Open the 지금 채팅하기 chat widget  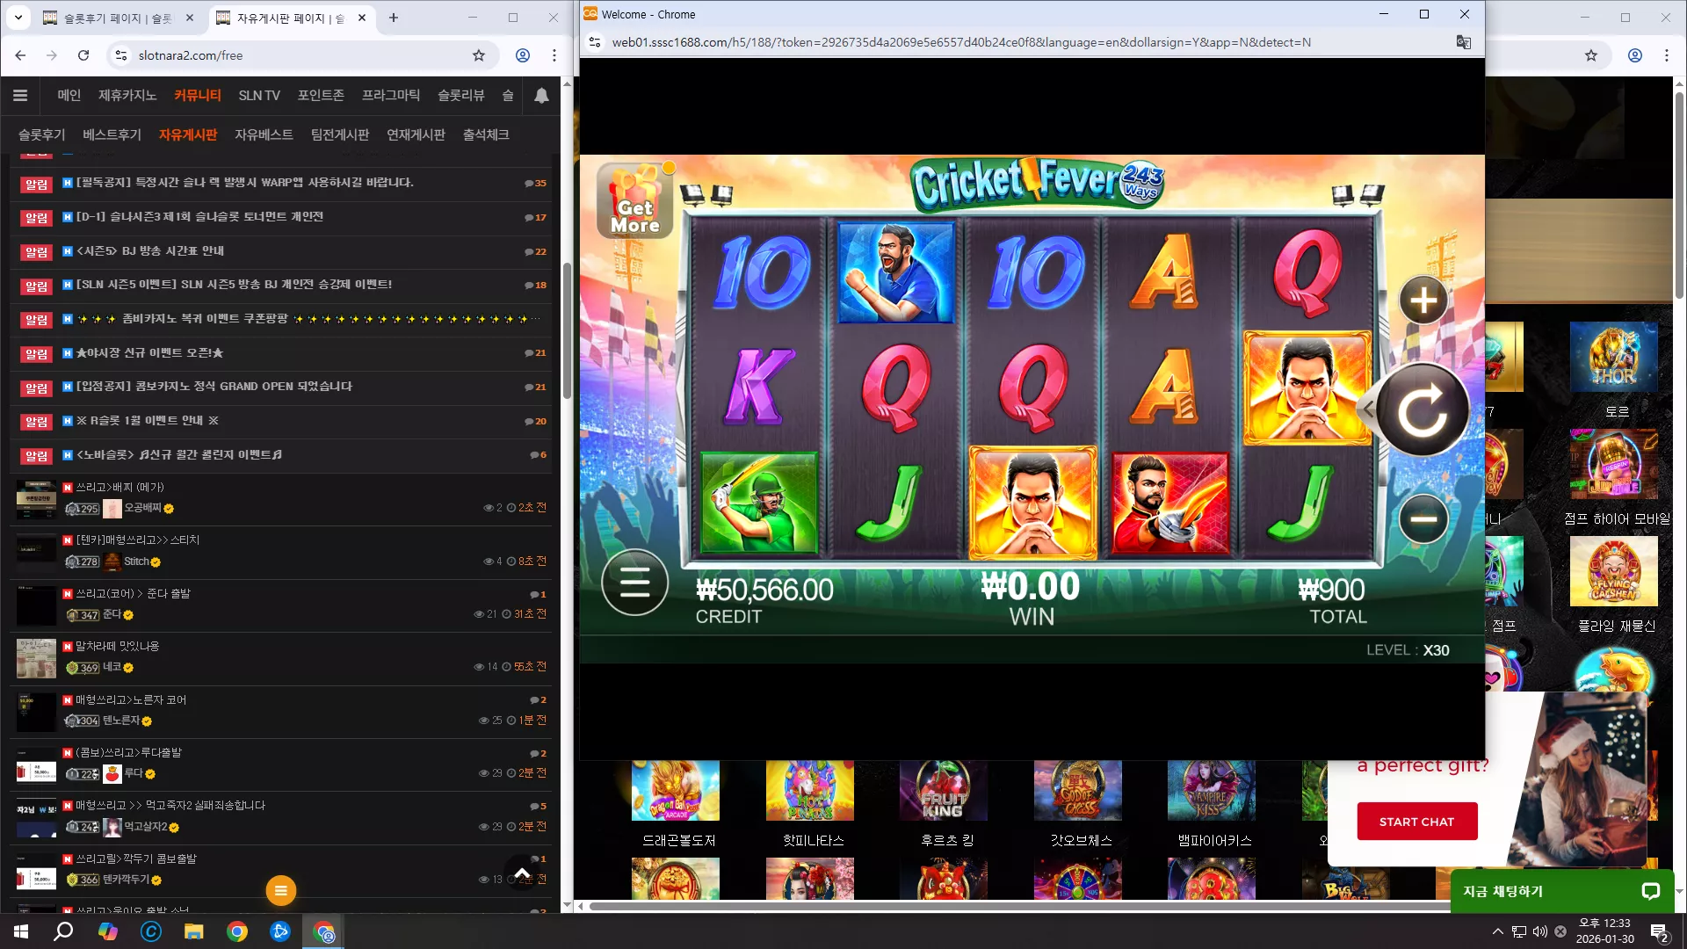point(1561,891)
